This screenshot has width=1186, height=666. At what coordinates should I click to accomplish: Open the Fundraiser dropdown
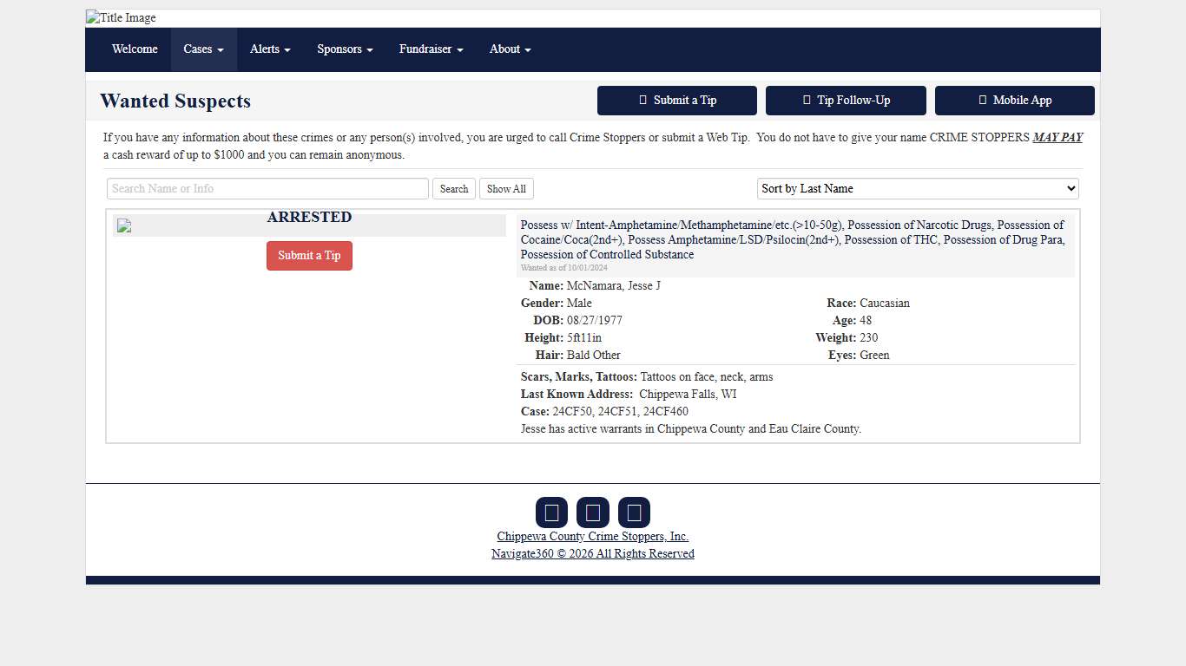pyautogui.click(x=431, y=49)
